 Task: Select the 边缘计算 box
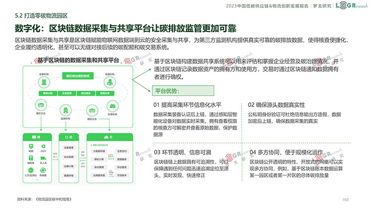coord(68,166)
